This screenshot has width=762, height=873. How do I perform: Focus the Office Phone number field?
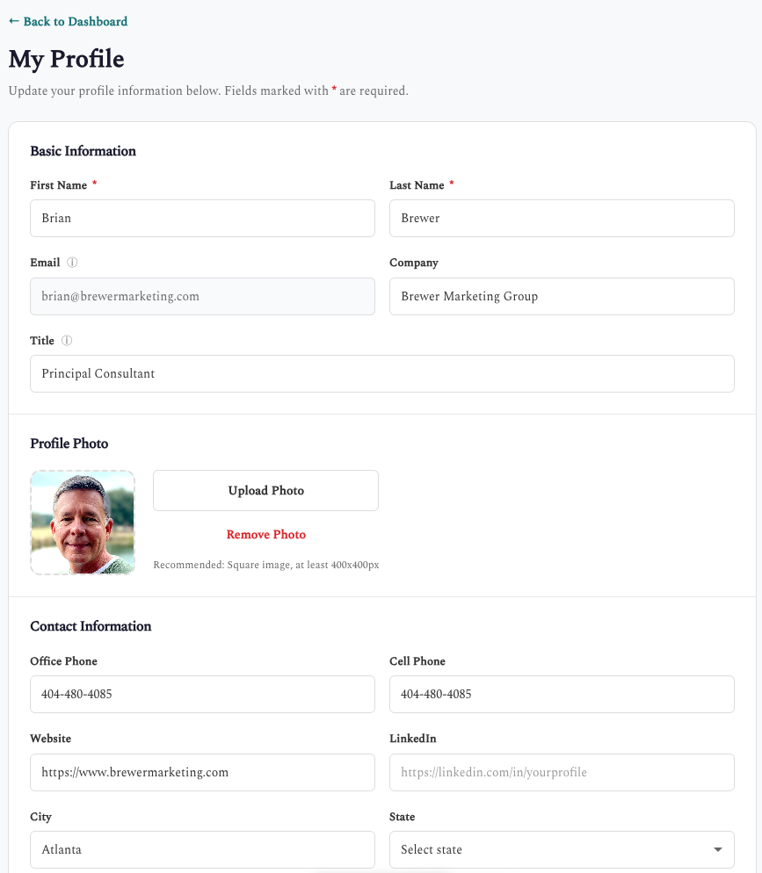click(202, 694)
